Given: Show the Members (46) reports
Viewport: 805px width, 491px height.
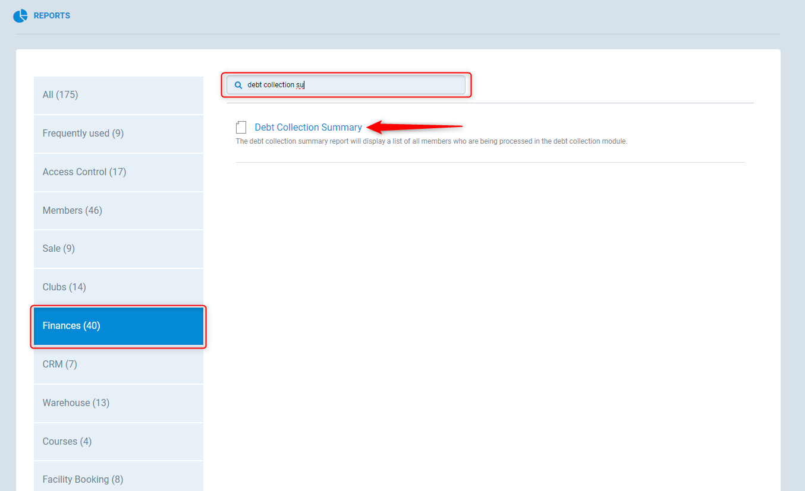Looking at the screenshot, I should pos(118,211).
